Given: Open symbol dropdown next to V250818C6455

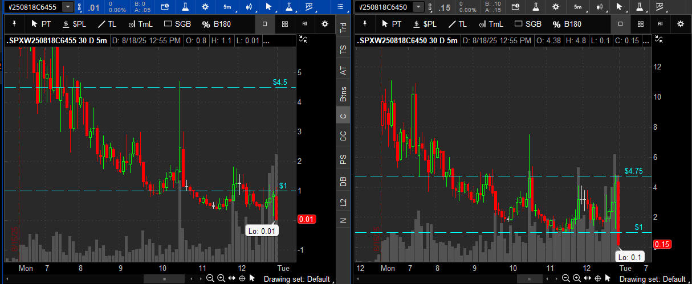Looking at the screenshot, I should (68, 6).
